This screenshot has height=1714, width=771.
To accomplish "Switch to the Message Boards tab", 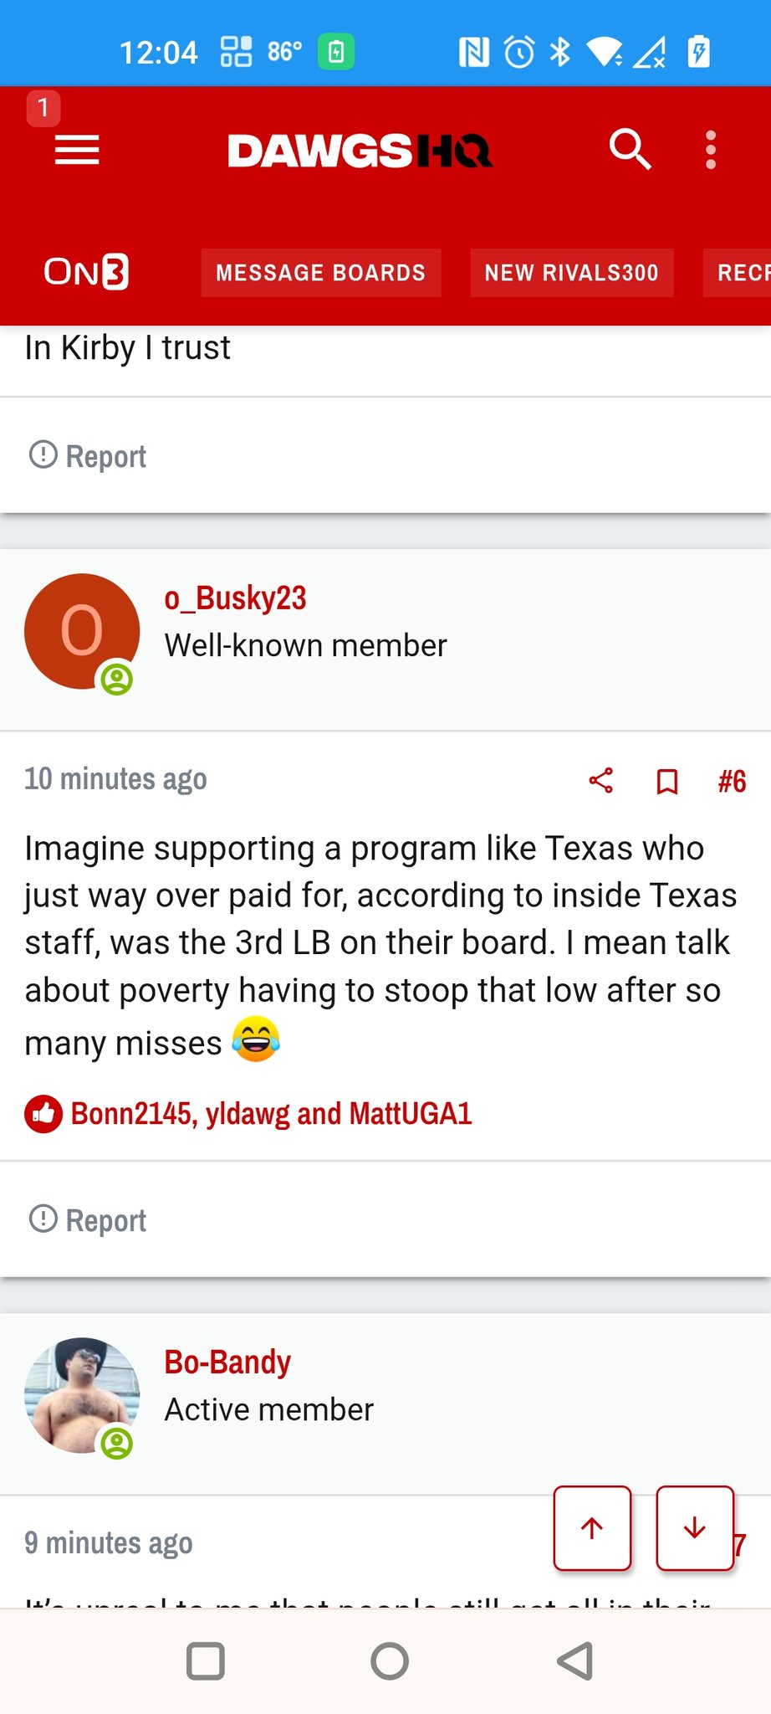I will click(x=321, y=273).
